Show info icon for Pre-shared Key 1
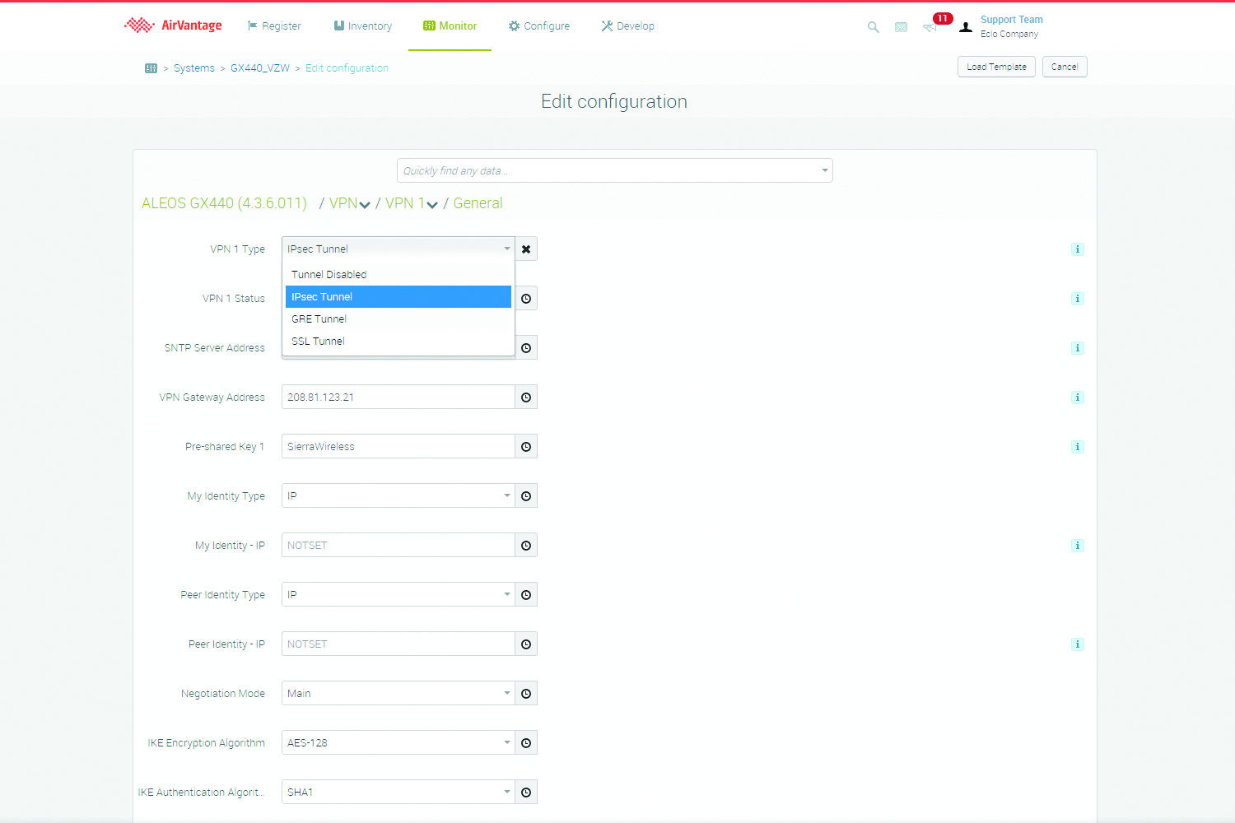The height and width of the screenshot is (823, 1235). [1077, 447]
